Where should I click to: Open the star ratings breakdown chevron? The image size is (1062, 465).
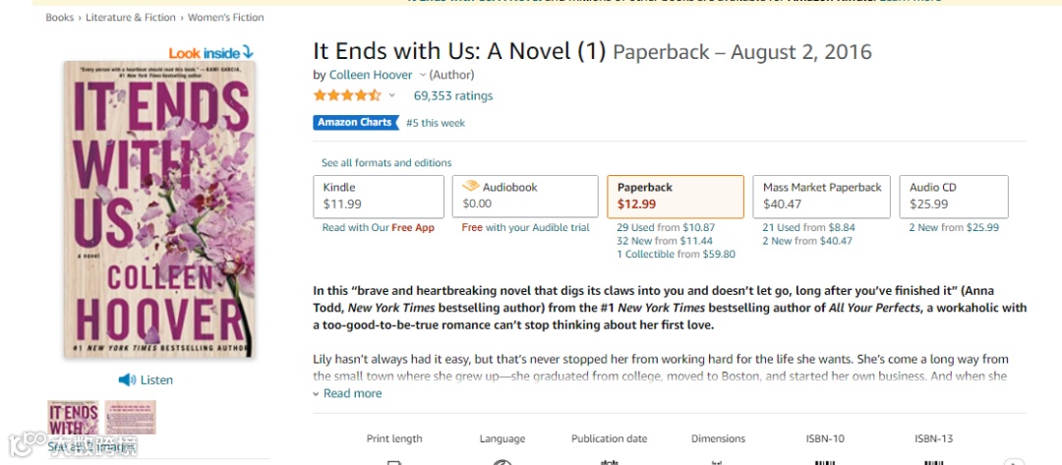click(392, 95)
